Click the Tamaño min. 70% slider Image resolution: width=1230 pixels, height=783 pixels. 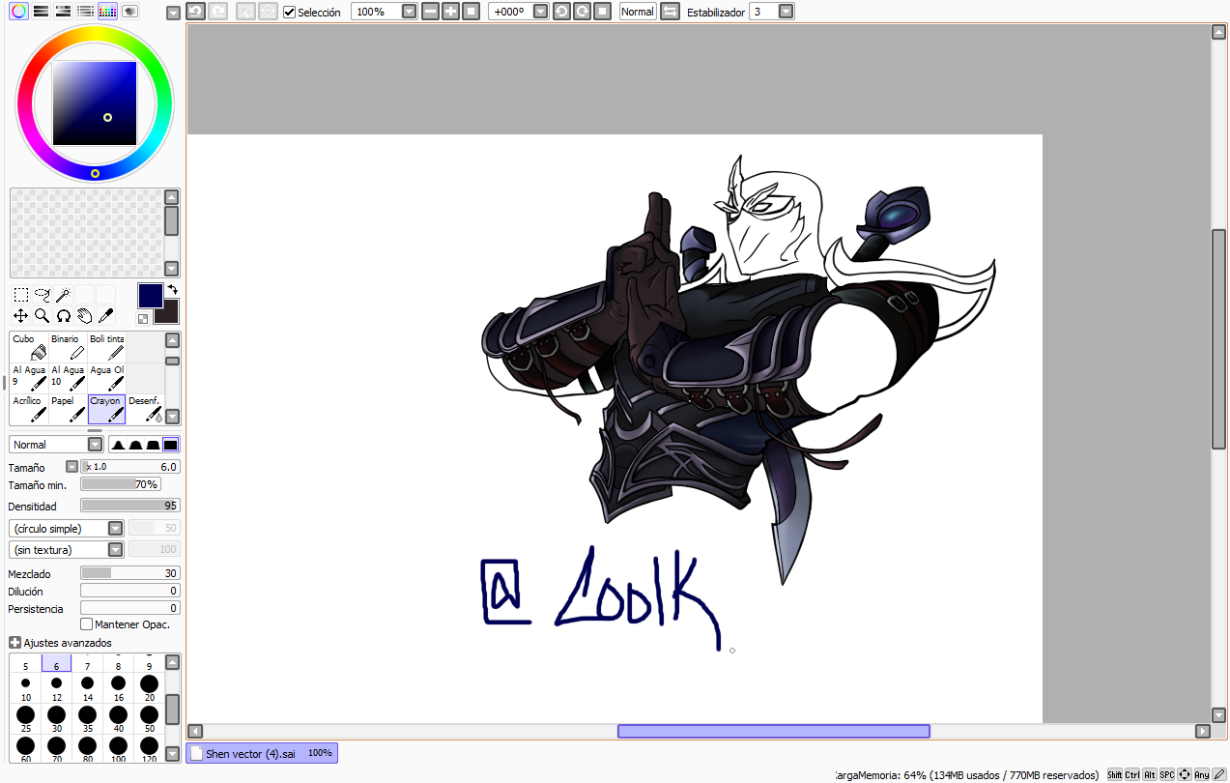point(121,484)
